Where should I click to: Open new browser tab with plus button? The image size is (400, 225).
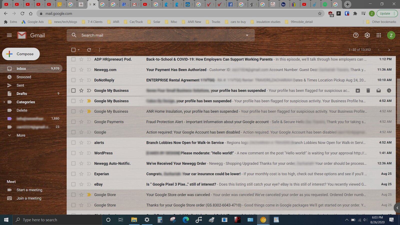click(x=347, y=4)
